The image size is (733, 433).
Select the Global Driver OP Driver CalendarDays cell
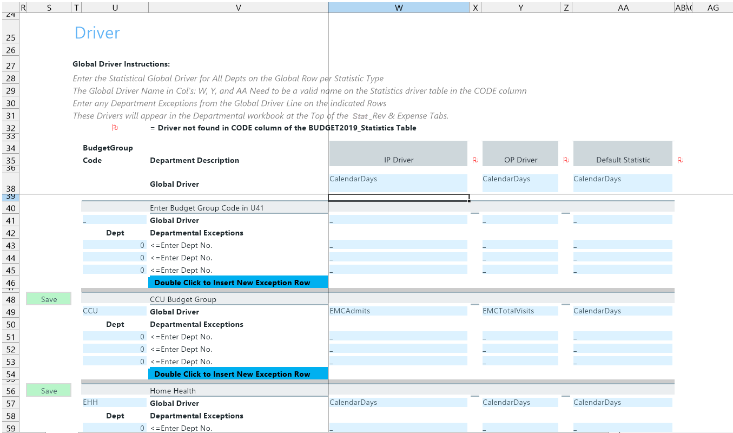(x=520, y=182)
